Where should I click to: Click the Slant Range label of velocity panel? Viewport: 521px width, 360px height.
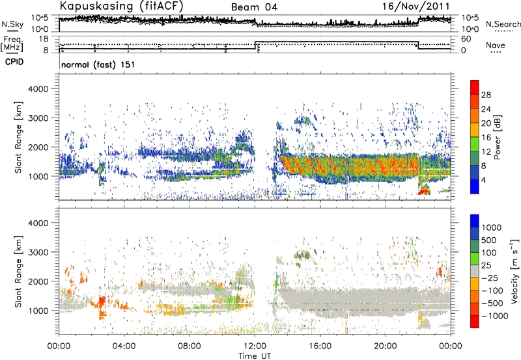coord(18,271)
